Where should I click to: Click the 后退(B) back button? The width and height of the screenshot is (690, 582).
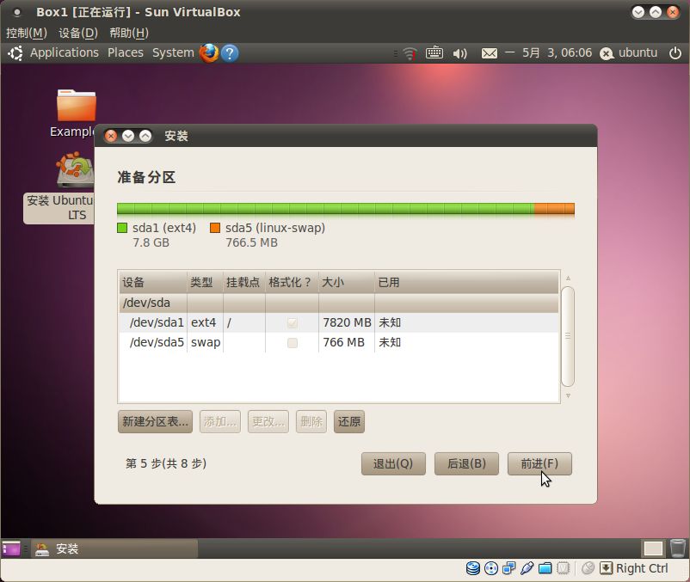tap(466, 463)
